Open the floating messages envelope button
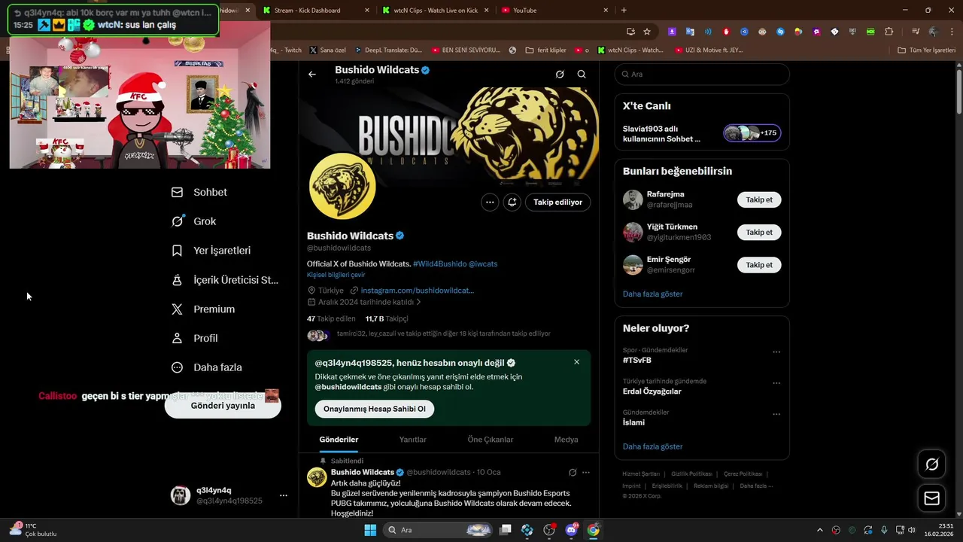 931,498
